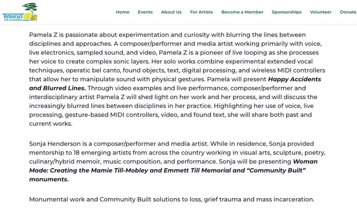Open the About Us page
Screen dimensions: 357x210
point(171,12)
